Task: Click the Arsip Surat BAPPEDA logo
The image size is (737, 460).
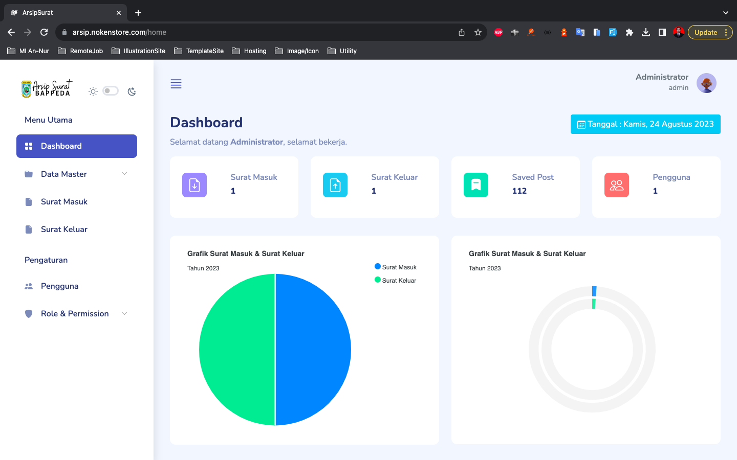Action: click(47, 89)
